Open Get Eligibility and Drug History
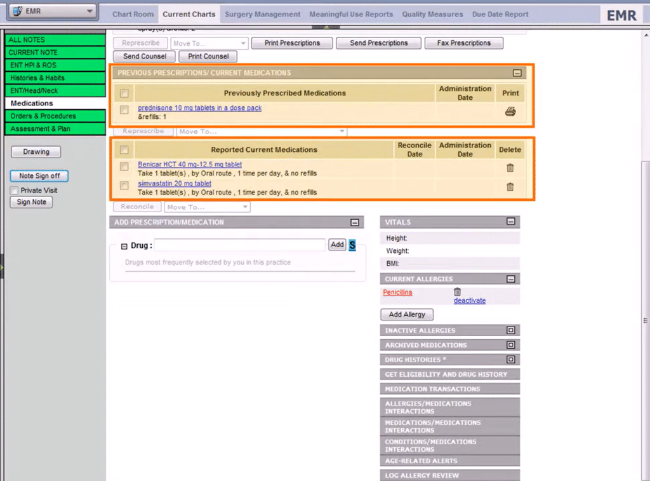 [450, 374]
